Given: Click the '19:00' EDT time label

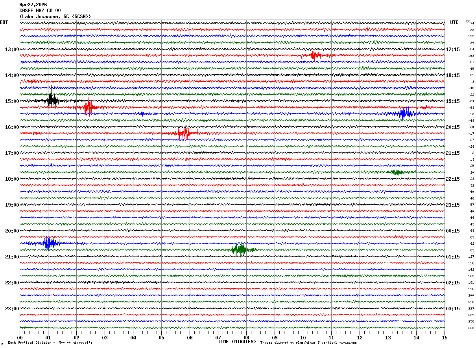Looking at the screenshot, I should 12,205.
